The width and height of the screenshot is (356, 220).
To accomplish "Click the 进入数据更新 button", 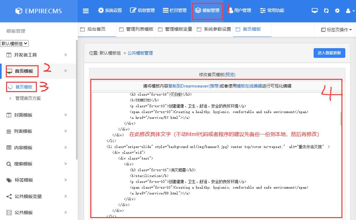I will 329,53.
